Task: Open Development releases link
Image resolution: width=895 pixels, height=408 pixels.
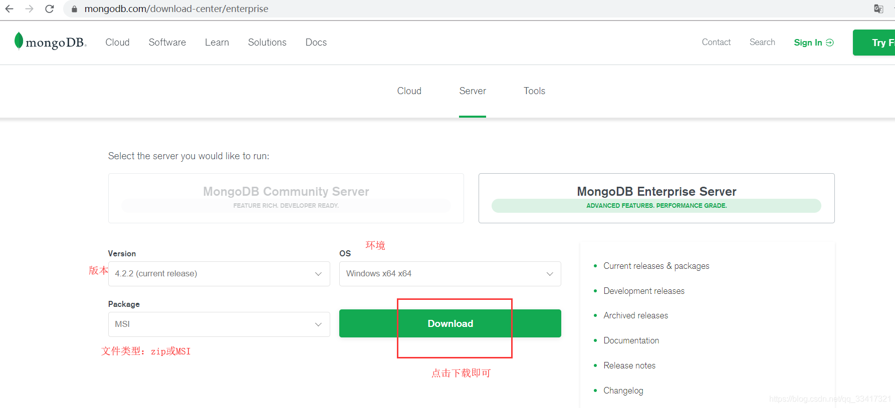Action: tap(644, 291)
